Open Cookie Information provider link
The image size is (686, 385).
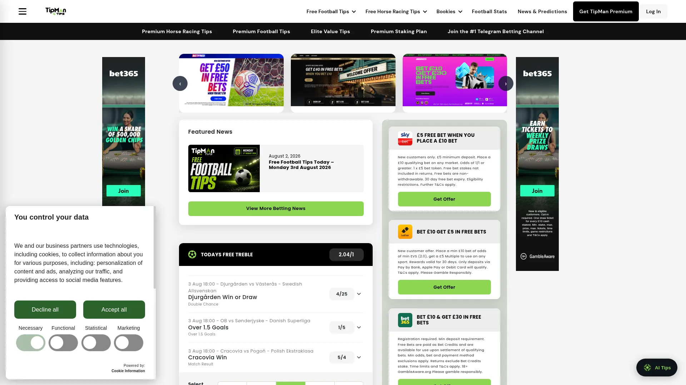(128, 371)
